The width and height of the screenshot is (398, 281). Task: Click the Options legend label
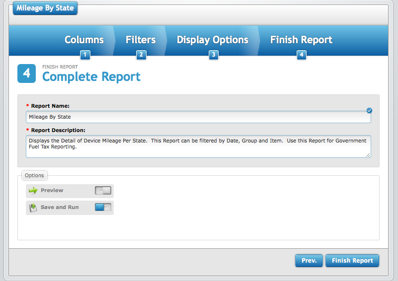click(x=34, y=175)
